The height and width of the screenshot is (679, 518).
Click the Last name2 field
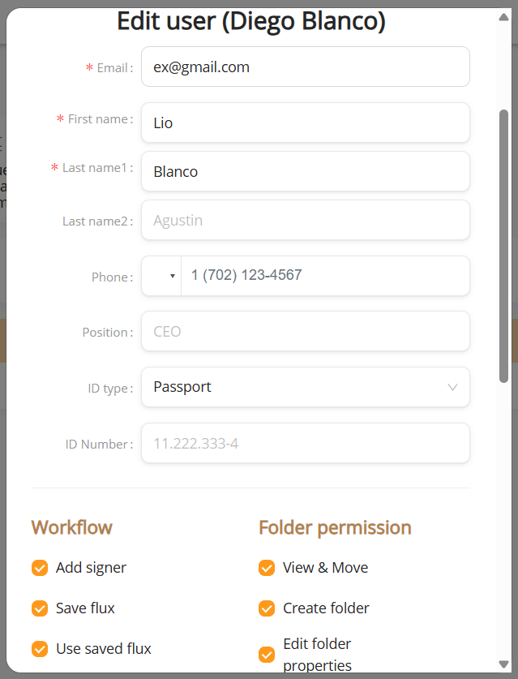(306, 220)
